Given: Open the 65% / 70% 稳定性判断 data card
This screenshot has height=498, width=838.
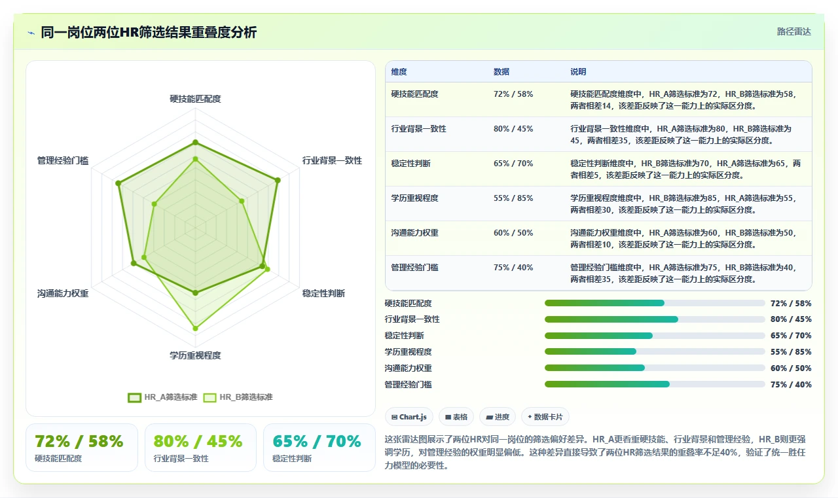Looking at the screenshot, I should tap(319, 448).
